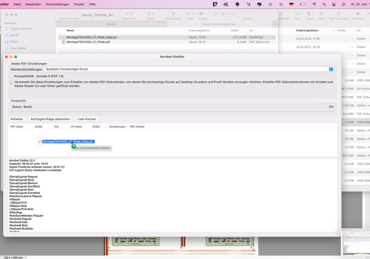Screen dimensions: 370x259
Task: Open Finder Gruppe dropdown
Action: [x=203, y=14]
